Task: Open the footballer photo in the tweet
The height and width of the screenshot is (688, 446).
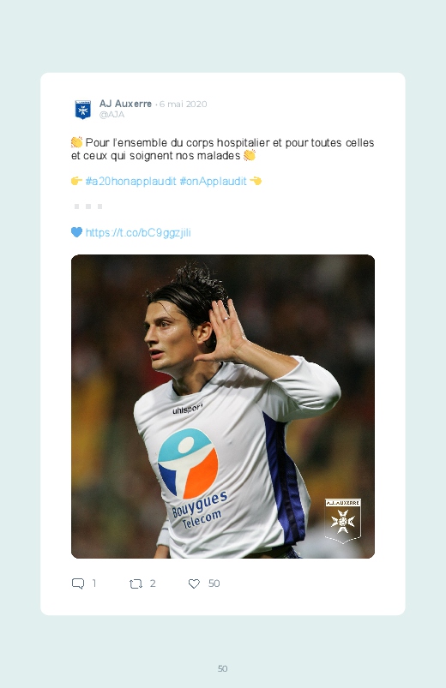Action: click(x=223, y=406)
